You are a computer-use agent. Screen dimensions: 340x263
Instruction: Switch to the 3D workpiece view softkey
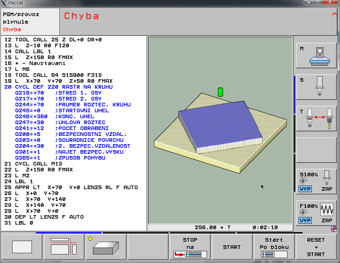click(x=106, y=247)
